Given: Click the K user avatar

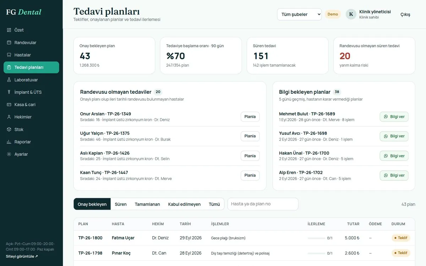Looking at the screenshot, I should click(x=351, y=14).
